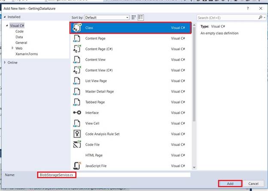Select the Content View item label
This screenshot has width=268, height=191.
[x=95, y=60]
